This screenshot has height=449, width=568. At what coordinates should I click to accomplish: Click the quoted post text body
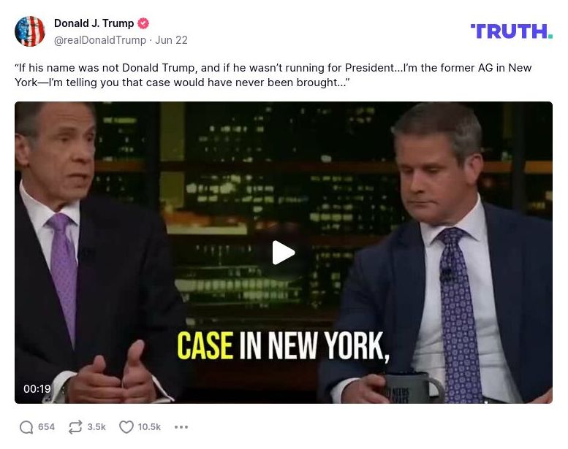click(273, 75)
